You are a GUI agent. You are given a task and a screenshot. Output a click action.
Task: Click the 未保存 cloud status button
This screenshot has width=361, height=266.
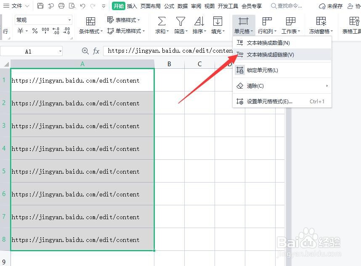click(331, 6)
